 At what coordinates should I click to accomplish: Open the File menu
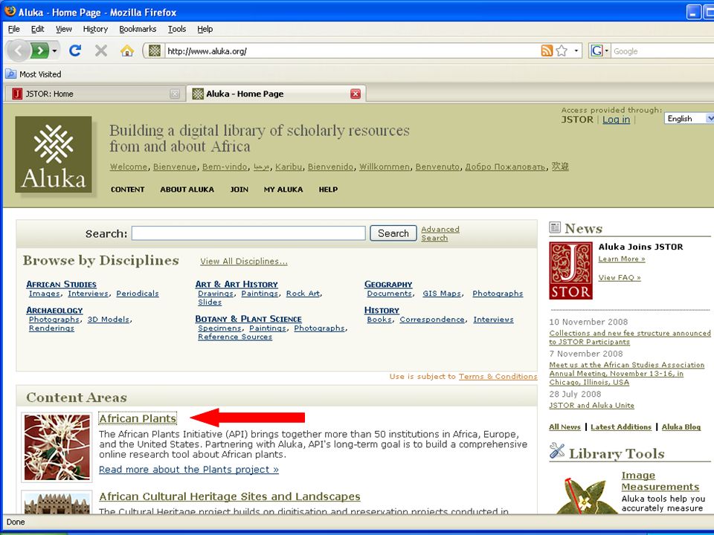pyautogui.click(x=13, y=29)
